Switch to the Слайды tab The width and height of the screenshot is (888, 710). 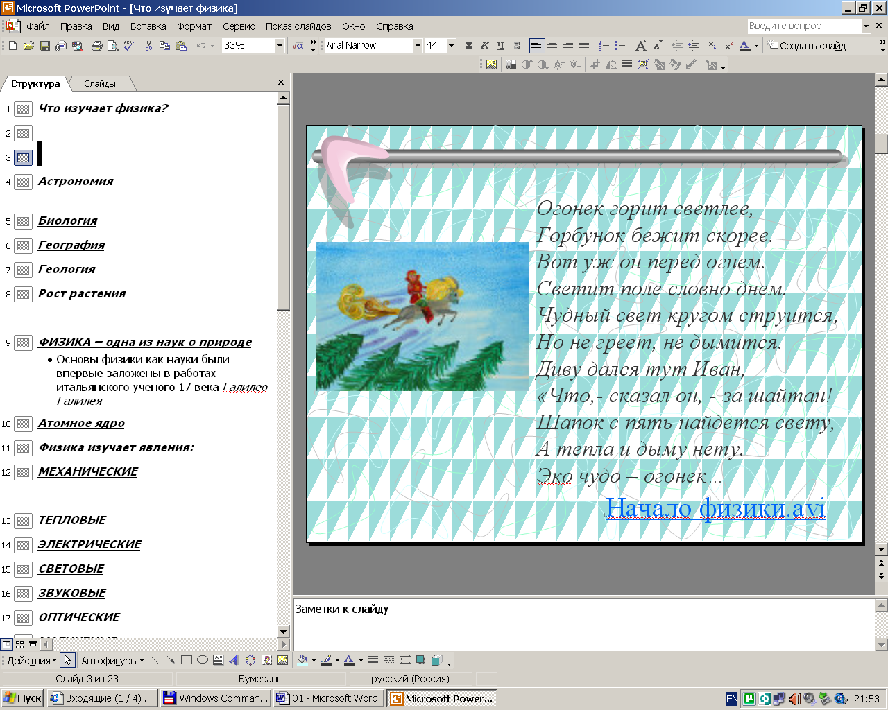click(x=100, y=83)
